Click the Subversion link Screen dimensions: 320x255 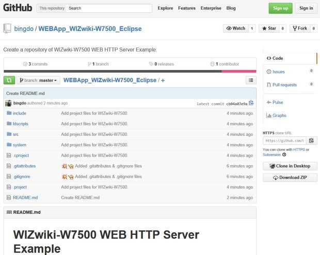pyautogui.click(x=272, y=155)
